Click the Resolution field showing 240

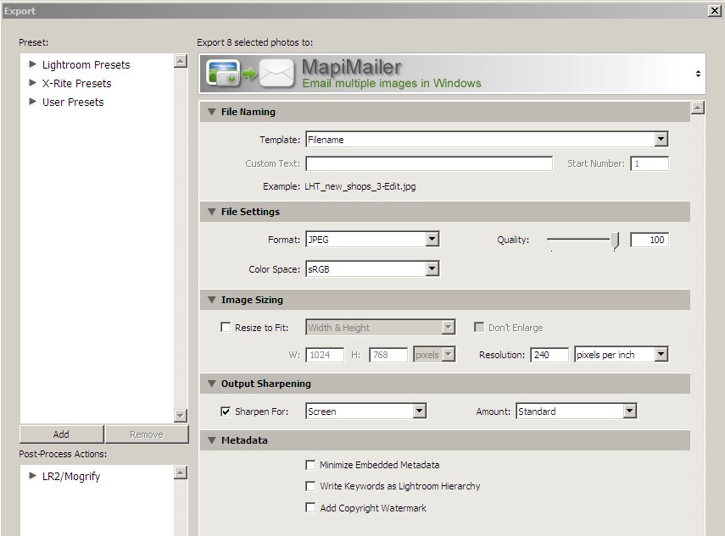(549, 355)
